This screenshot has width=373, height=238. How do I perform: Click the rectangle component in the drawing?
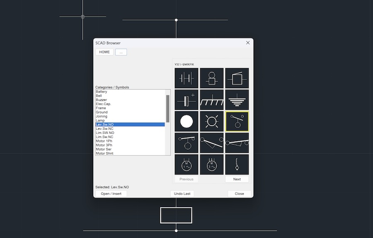(176, 215)
